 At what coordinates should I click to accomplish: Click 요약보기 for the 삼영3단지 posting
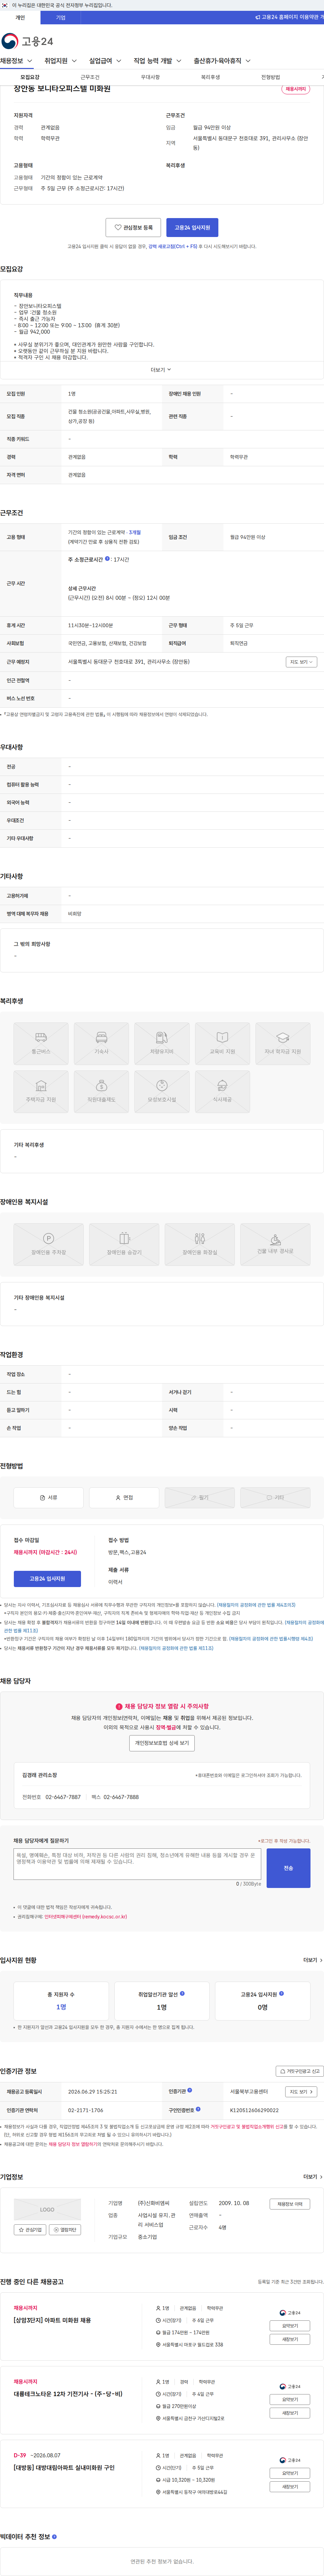point(289,2326)
